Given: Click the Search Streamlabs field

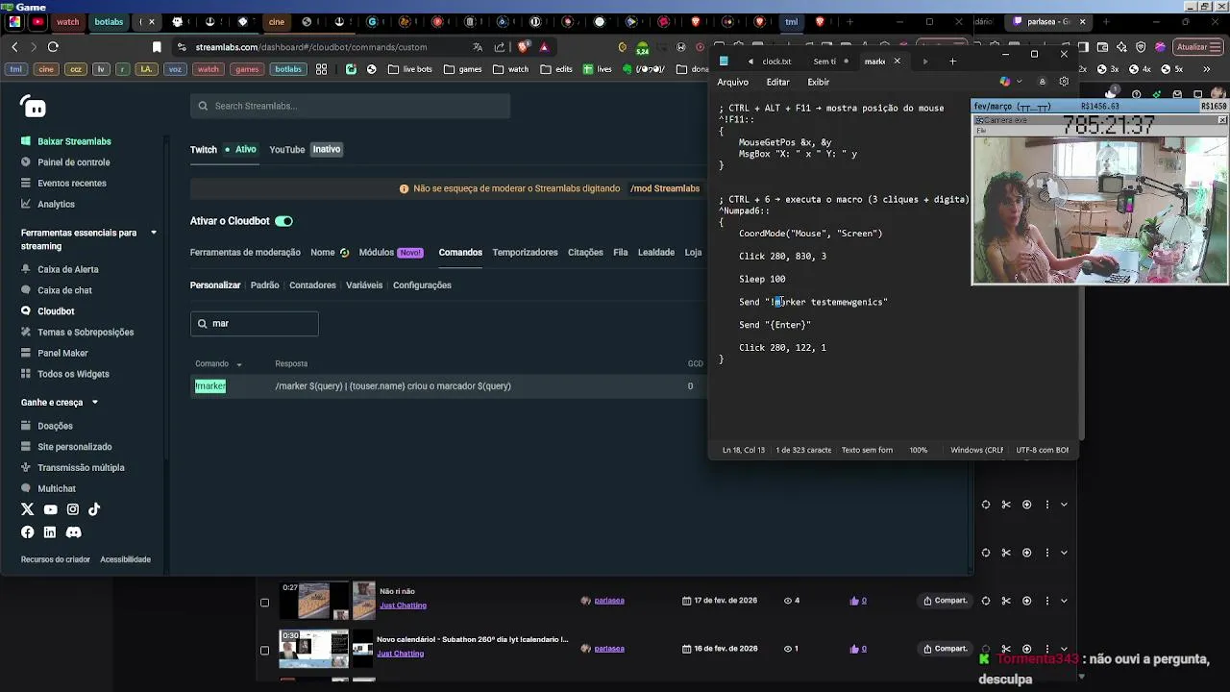Looking at the screenshot, I should pos(350,106).
